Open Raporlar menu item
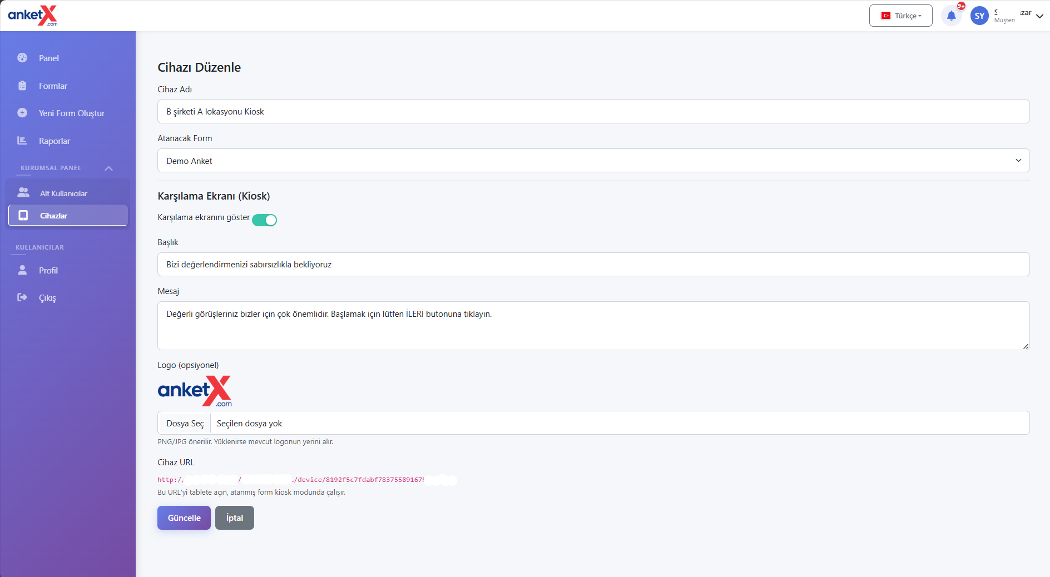1050x577 pixels. pyautogui.click(x=55, y=141)
